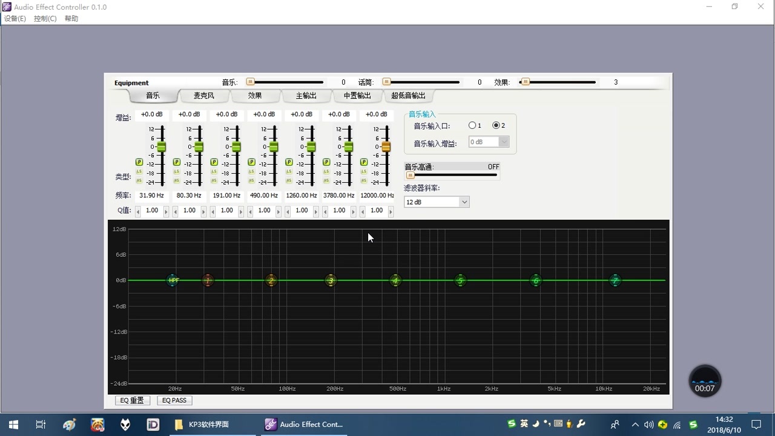Screen dimensions: 775x436
Task: Click the gain value field above the 1260.00 Hz band
Action: tap(302, 114)
